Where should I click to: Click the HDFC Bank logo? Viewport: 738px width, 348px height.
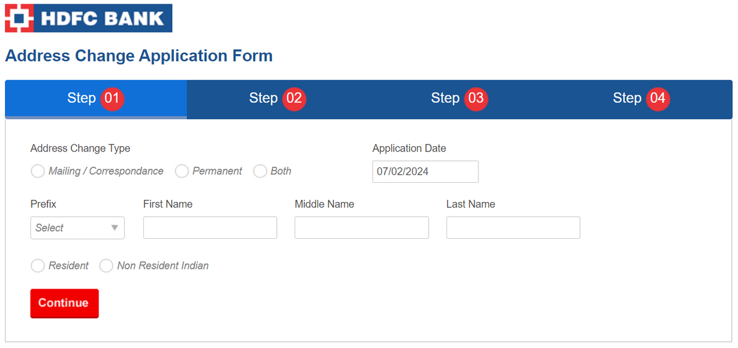click(89, 18)
